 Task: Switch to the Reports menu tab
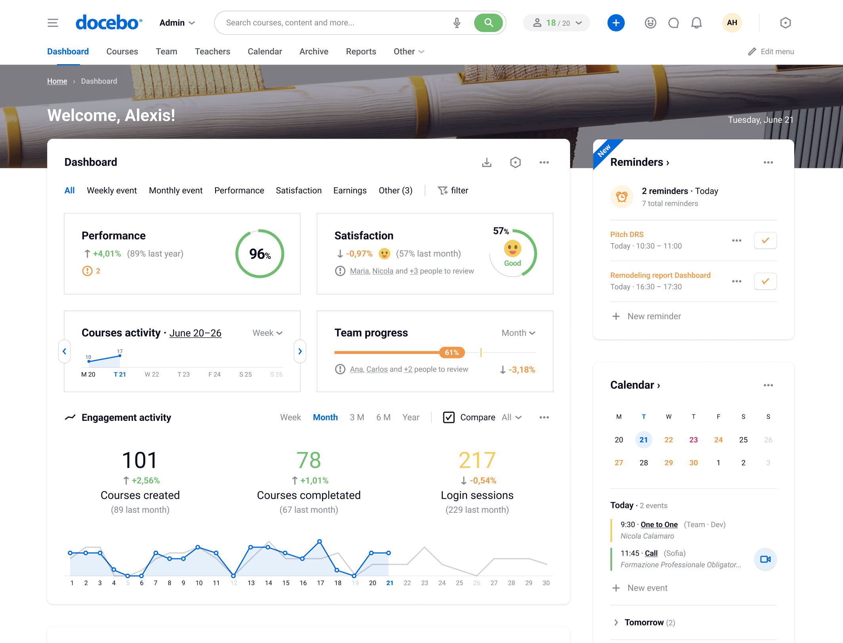coord(360,51)
